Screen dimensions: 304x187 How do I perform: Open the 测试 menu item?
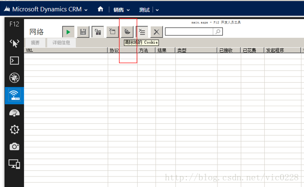(144, 10)
